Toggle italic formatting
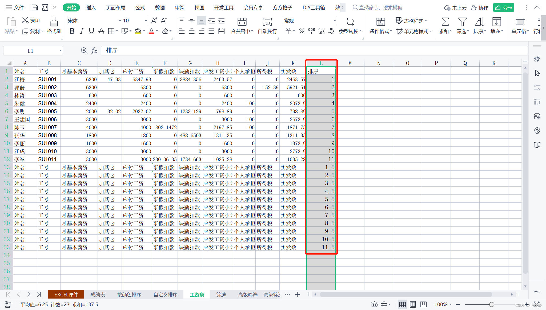This screenshot has height=310, width=546. click(82, 31)
